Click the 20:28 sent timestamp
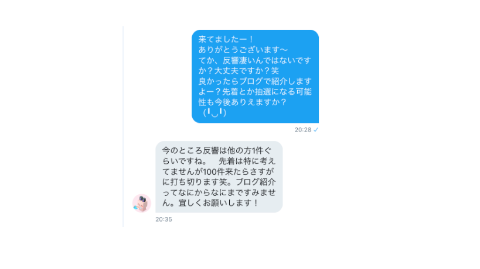480x269 pixels. [x=303, y=130]
